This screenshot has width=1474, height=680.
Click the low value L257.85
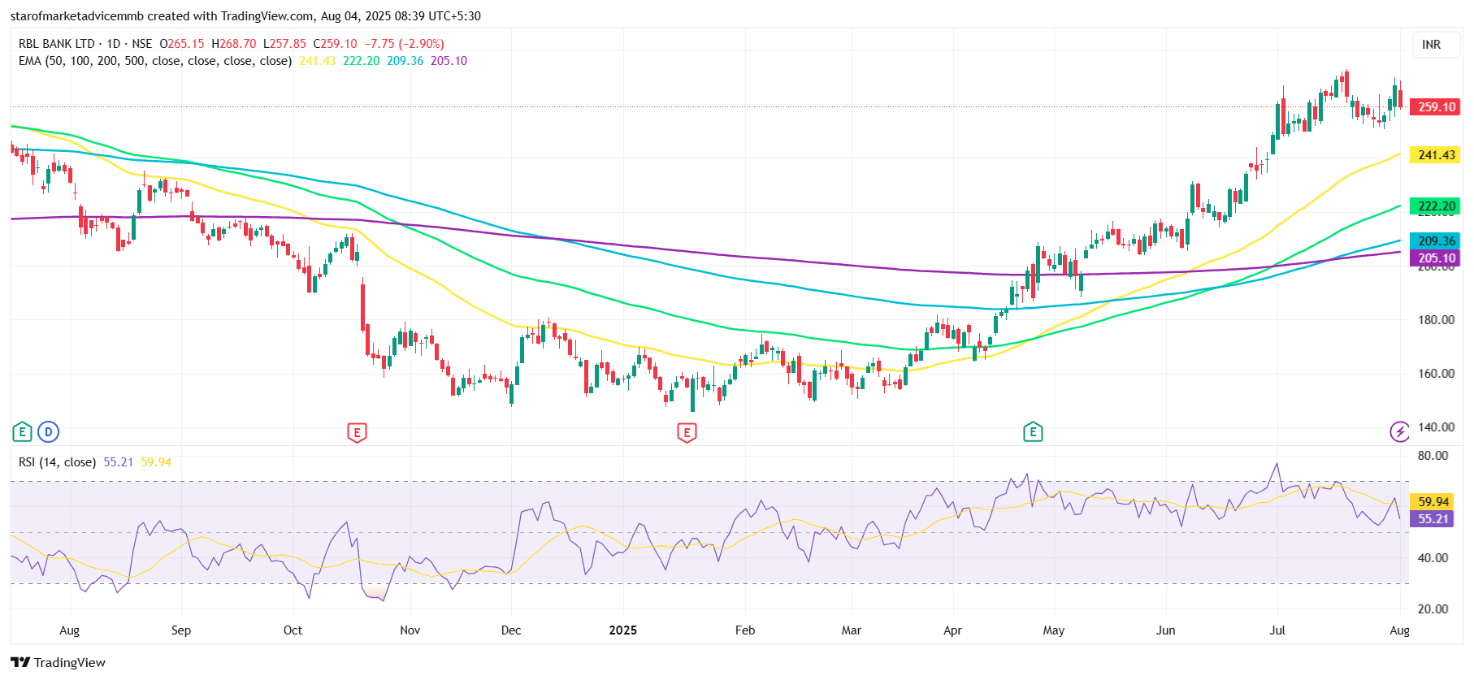click(x=284, y=44)
